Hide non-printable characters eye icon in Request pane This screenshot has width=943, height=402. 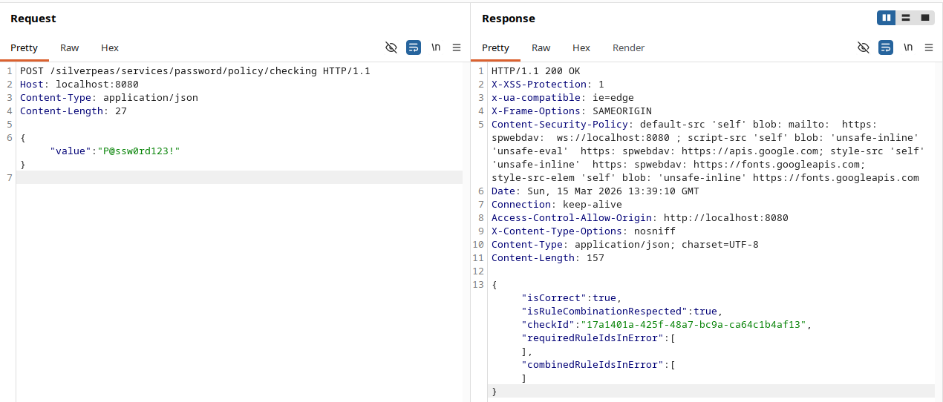tap(391, 47)
